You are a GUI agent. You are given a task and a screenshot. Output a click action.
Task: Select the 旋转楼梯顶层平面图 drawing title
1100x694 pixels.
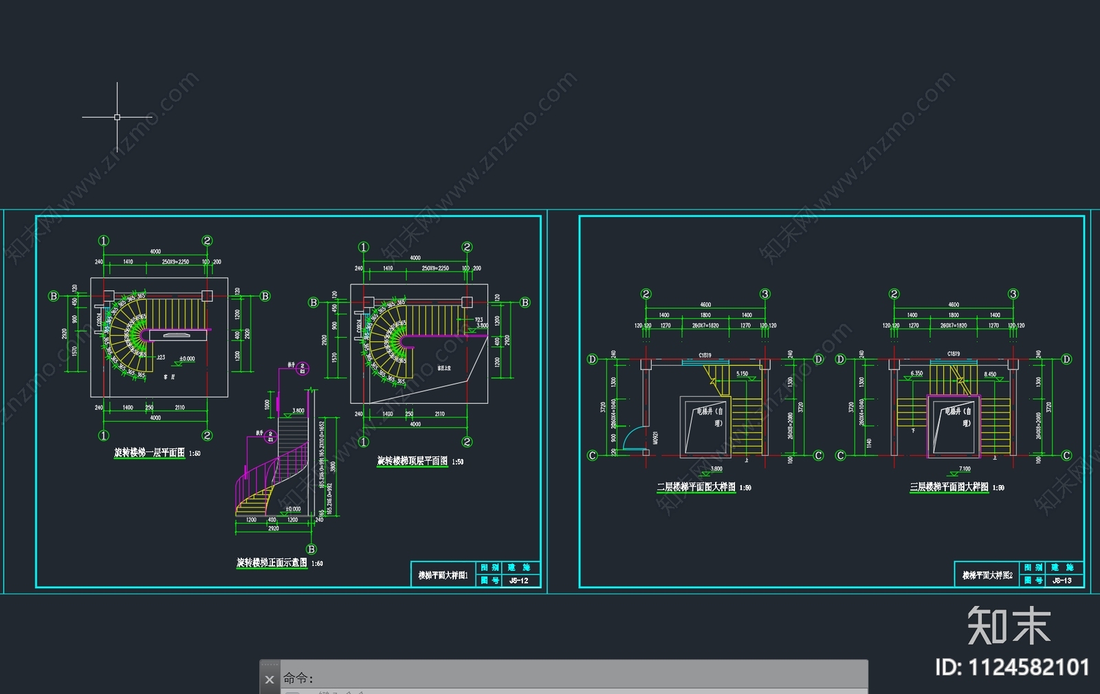pos(412,461)
